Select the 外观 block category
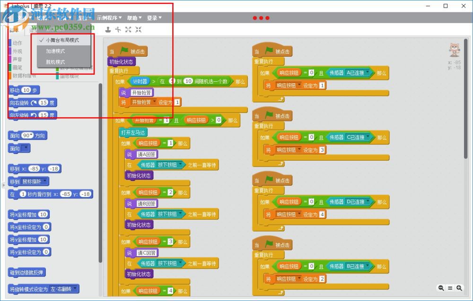 [x=17, y=51]
